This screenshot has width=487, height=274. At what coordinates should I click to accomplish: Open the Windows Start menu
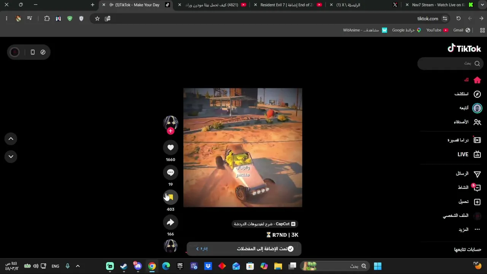click(377, 266)
